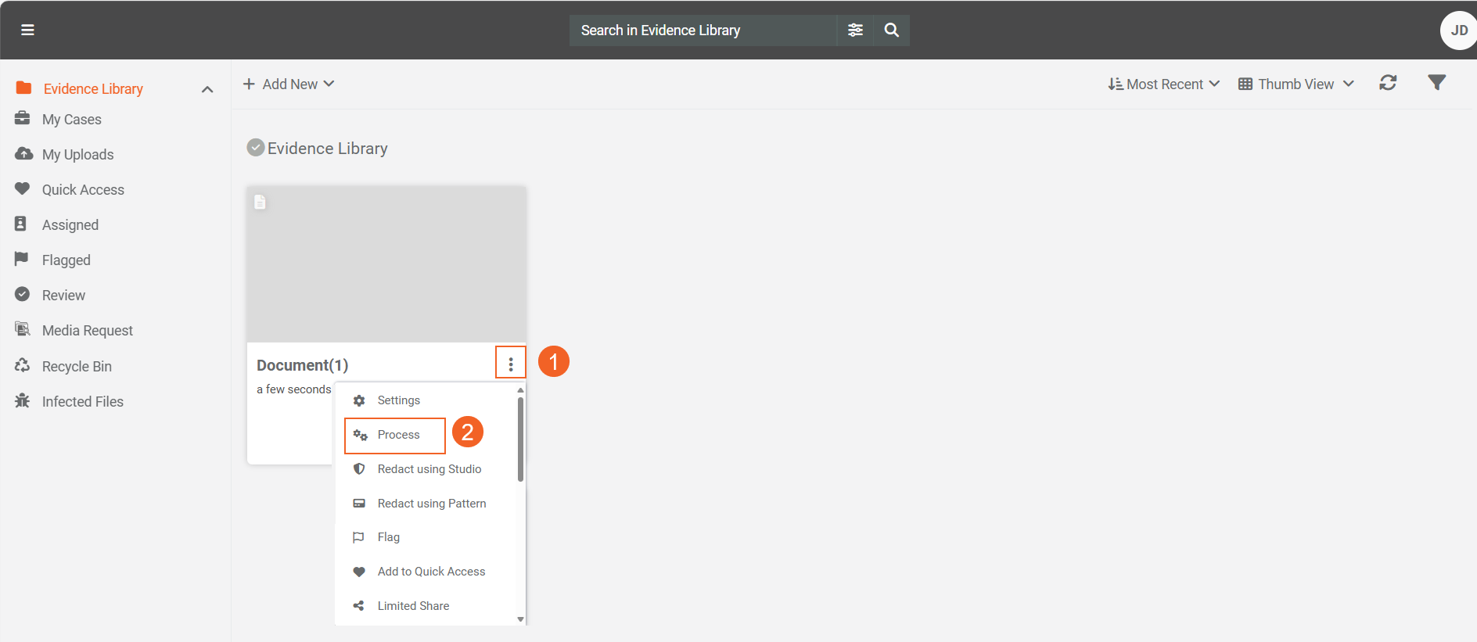1477x642 pixels.
Task: Select Redact using Studio menu option
Action: 429,469
